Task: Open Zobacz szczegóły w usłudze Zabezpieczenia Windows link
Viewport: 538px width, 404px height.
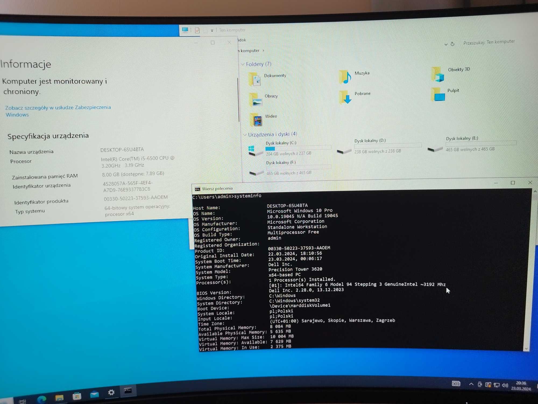Action: click(x=58, y=111)
